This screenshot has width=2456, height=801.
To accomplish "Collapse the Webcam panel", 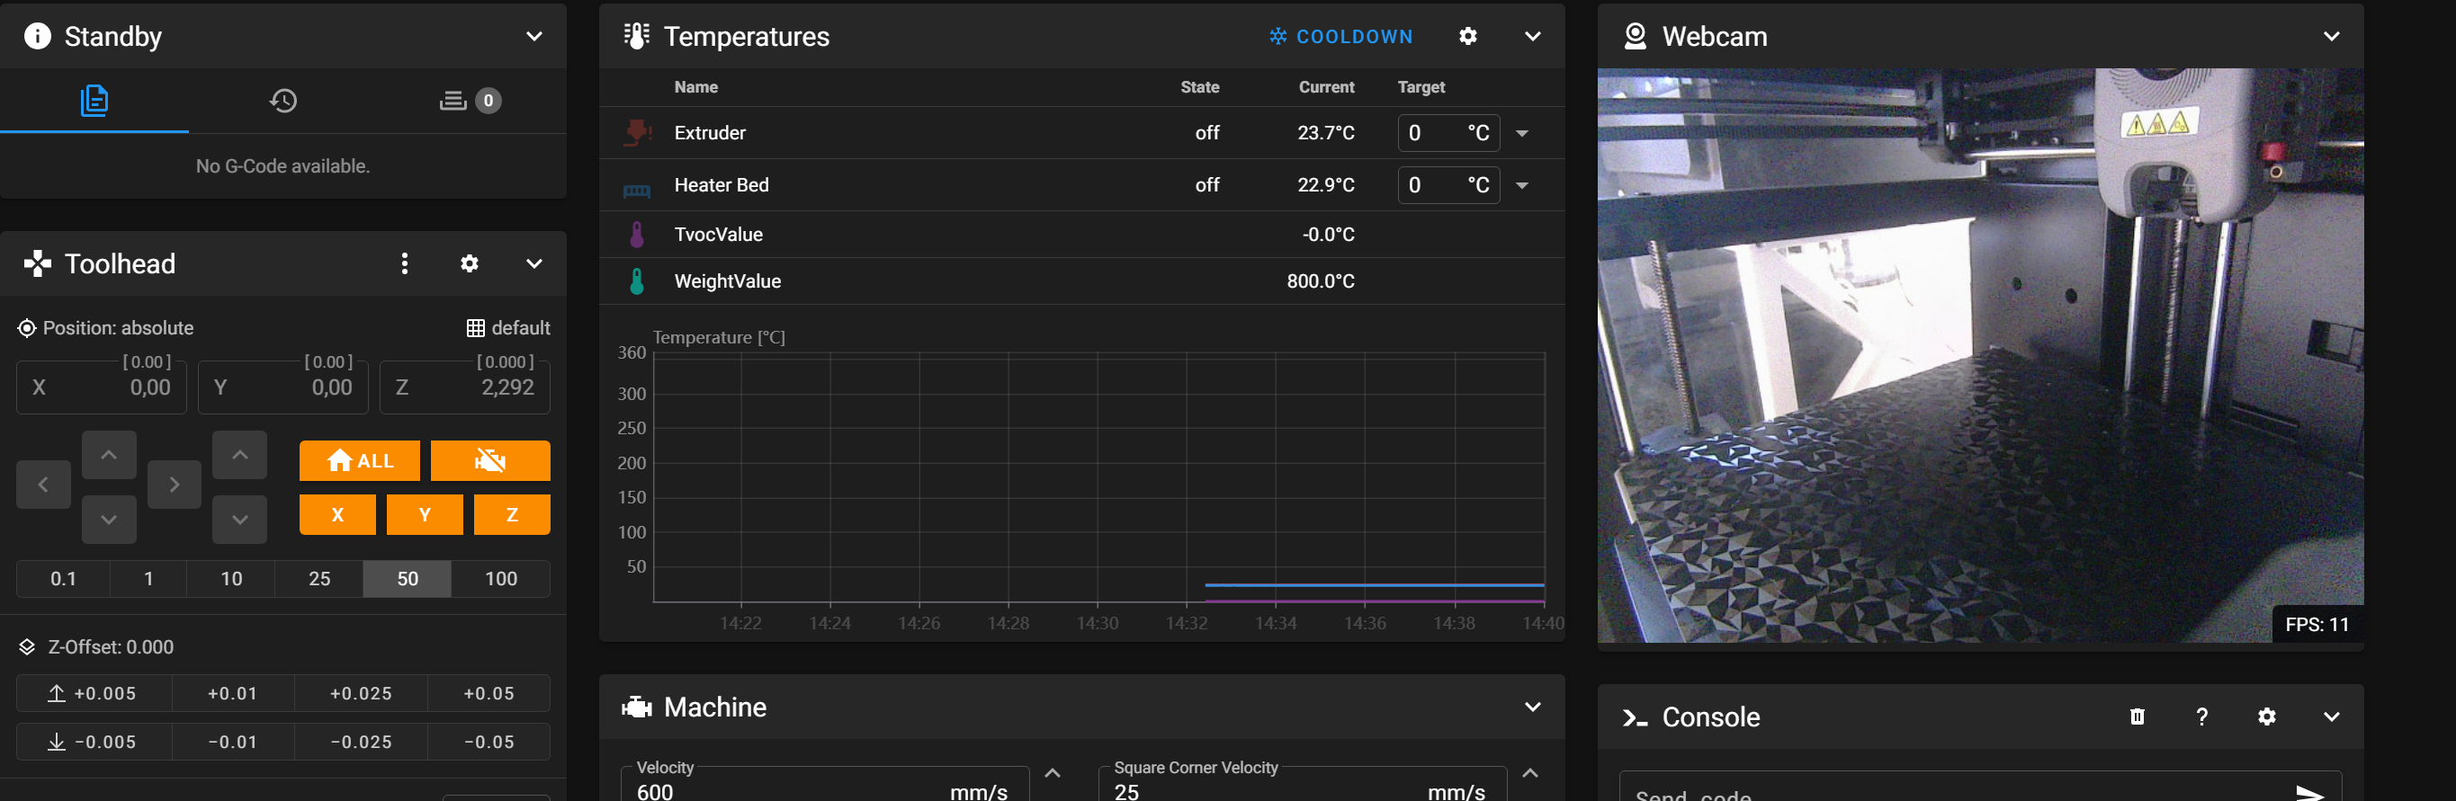I will (2331, 36).
